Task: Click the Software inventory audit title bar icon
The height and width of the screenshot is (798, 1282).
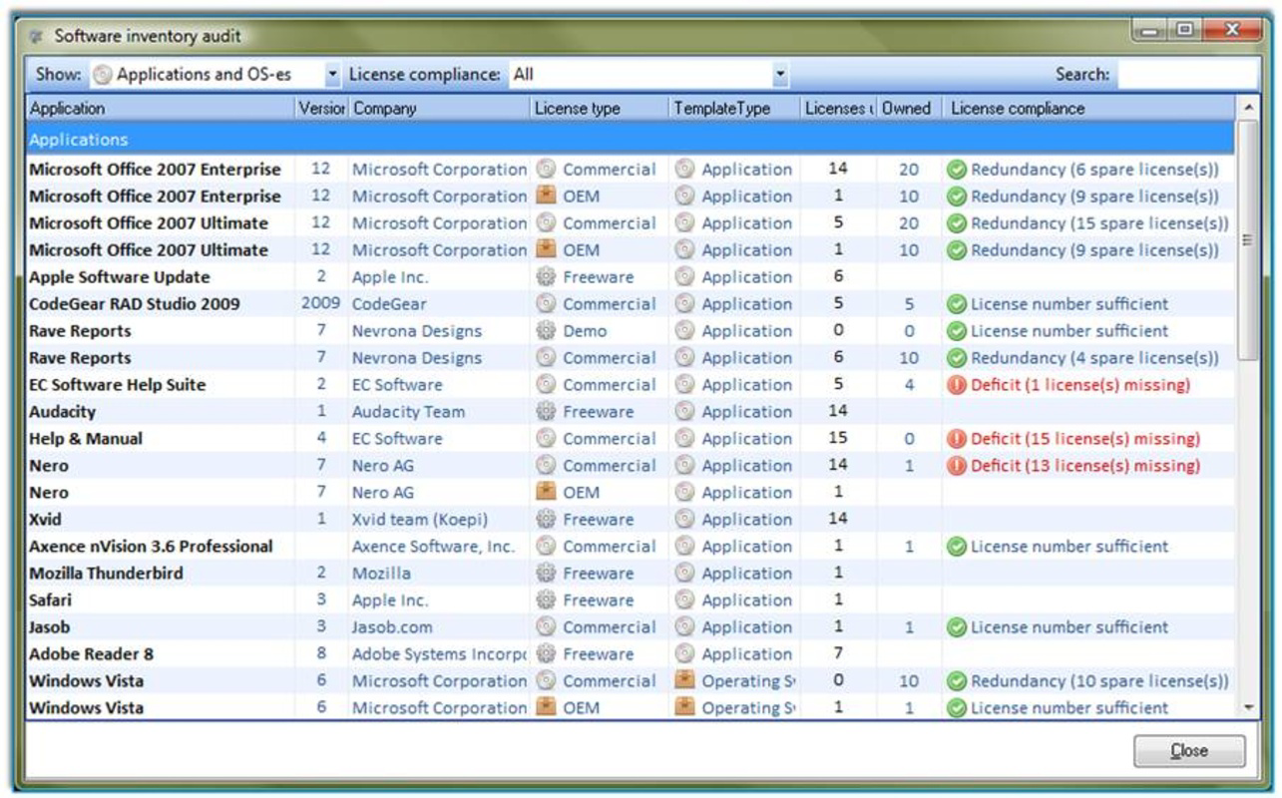Action: coord(37,37)
